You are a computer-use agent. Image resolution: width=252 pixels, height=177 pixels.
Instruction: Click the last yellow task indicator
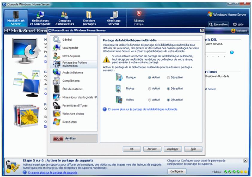246,172
